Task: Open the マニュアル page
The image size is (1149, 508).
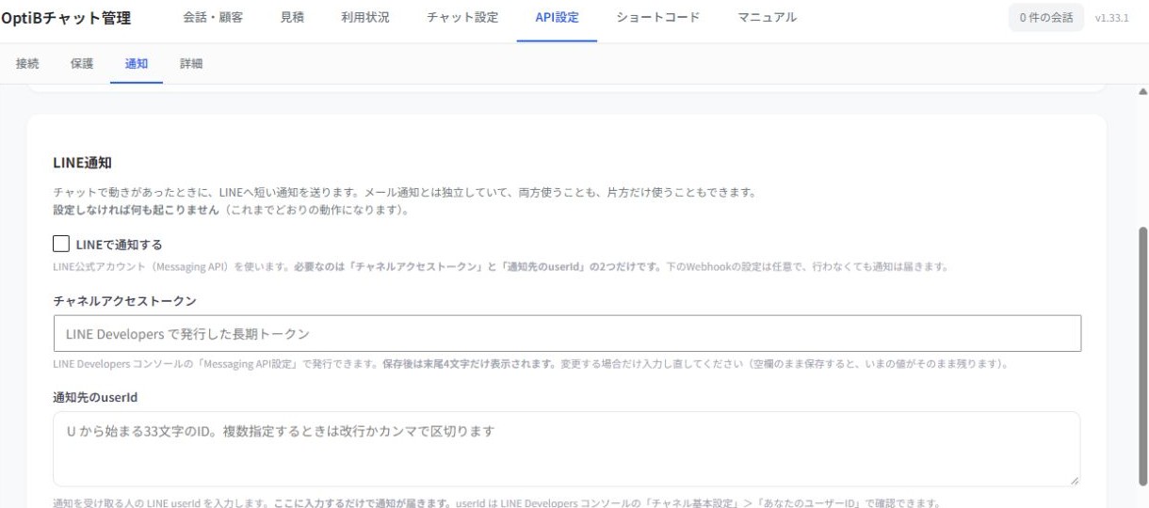Action: (x=768, y=18)
